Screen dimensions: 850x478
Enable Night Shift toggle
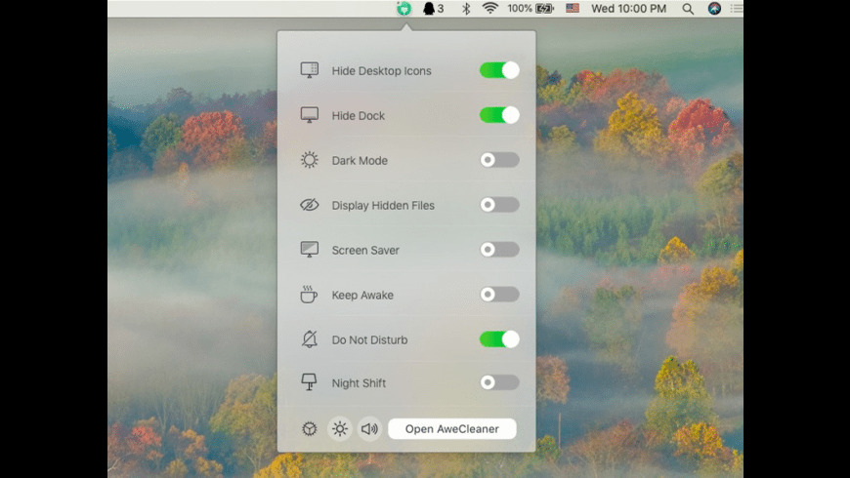499,382
